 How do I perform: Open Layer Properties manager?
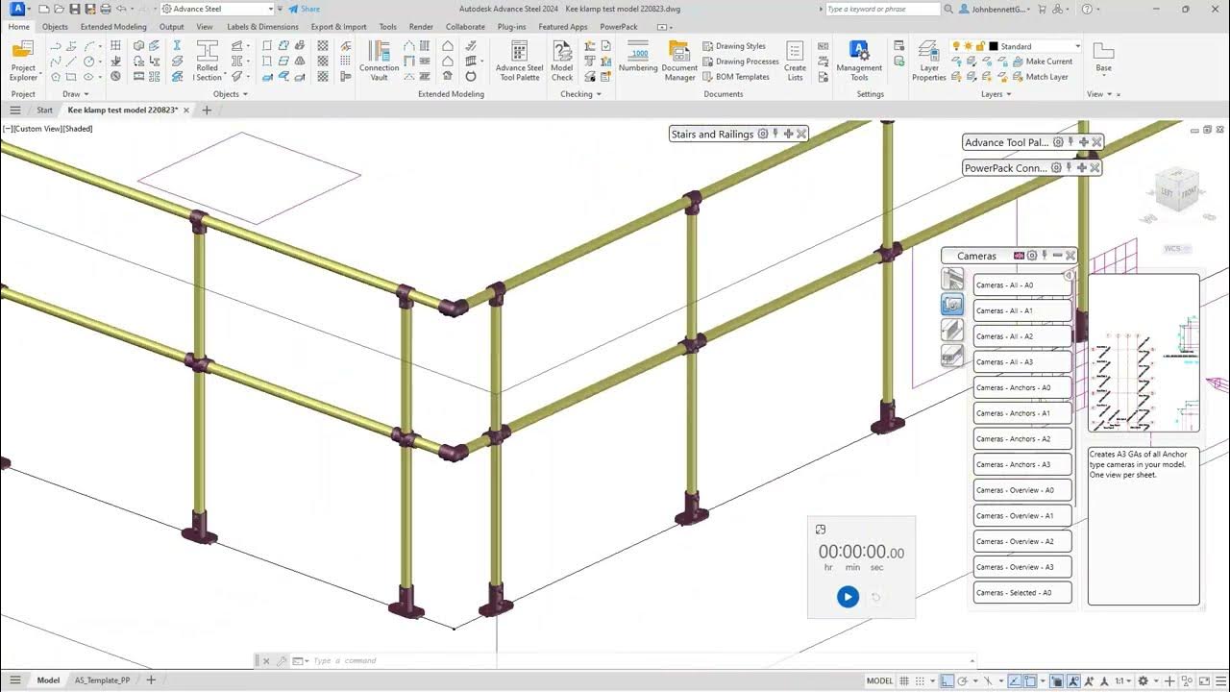(929, 61)
